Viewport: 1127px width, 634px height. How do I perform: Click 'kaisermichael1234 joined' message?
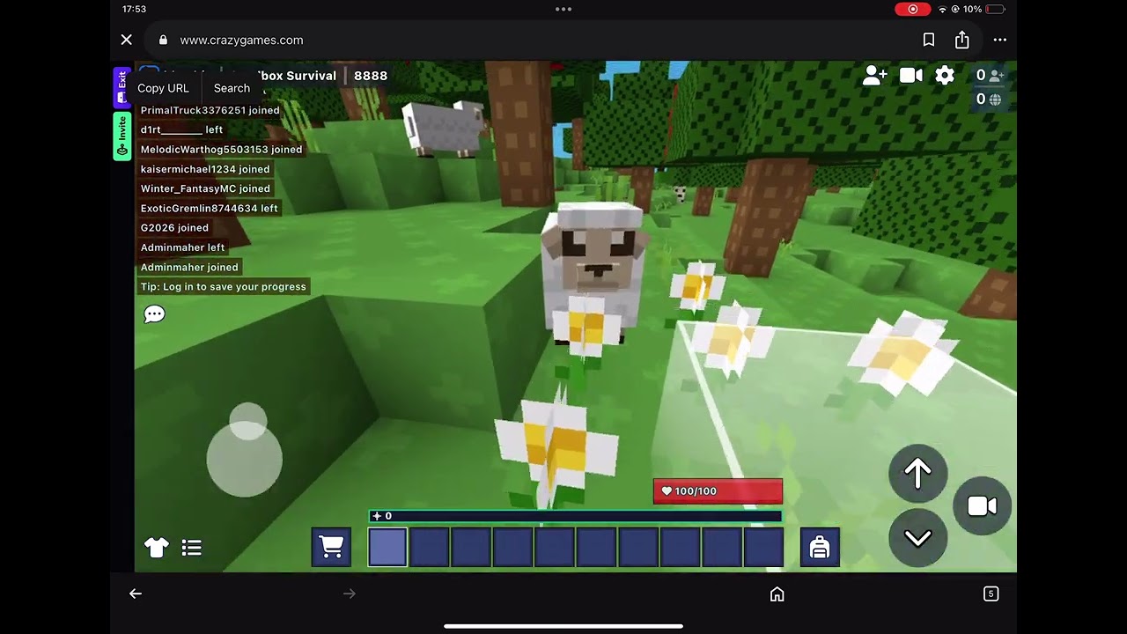[205, 169]
